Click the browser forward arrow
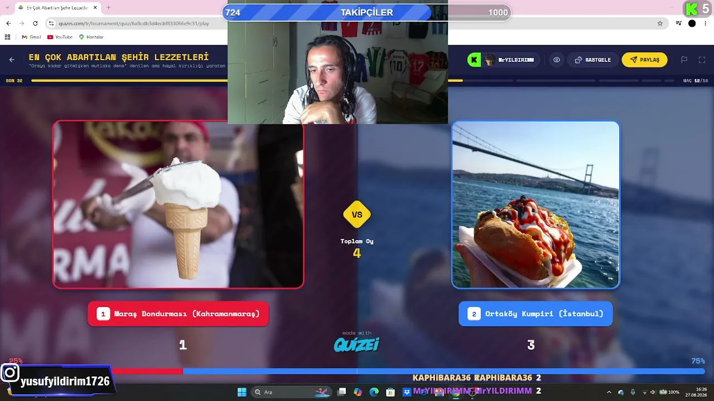This screenshot has width=714, height=401. pos(22,23)
